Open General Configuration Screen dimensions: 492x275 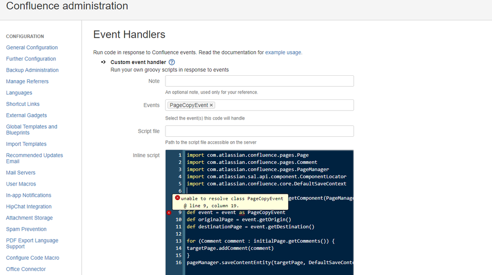32,47
